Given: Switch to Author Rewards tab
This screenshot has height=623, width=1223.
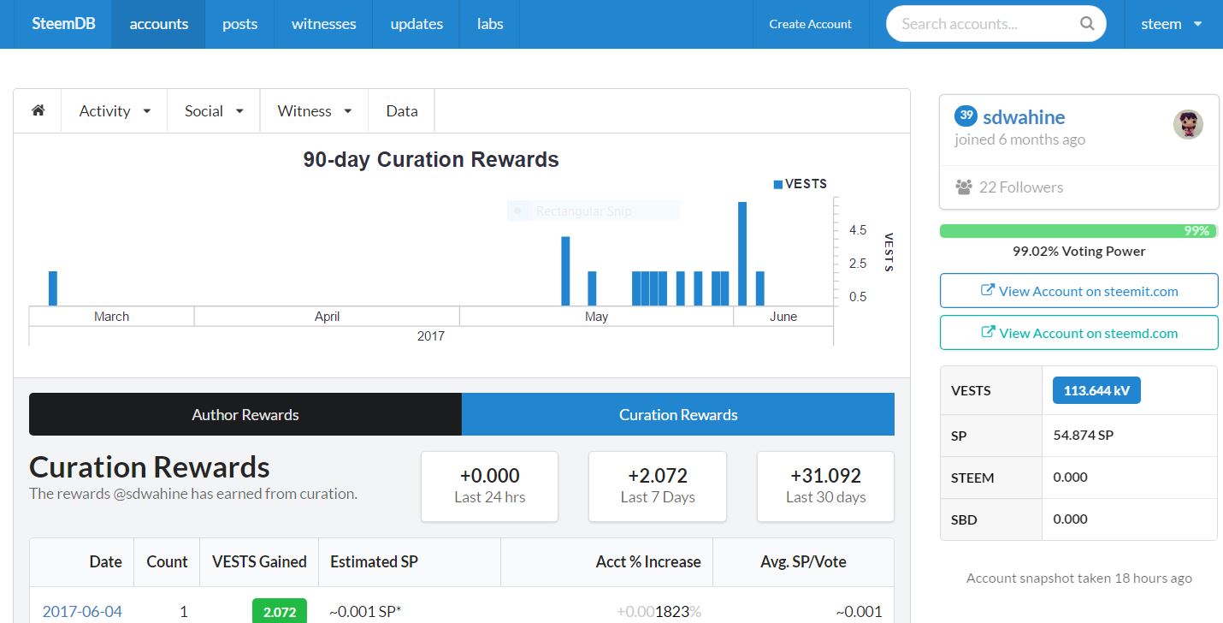Looking at the screenshot, I should (x=245, y=415).
